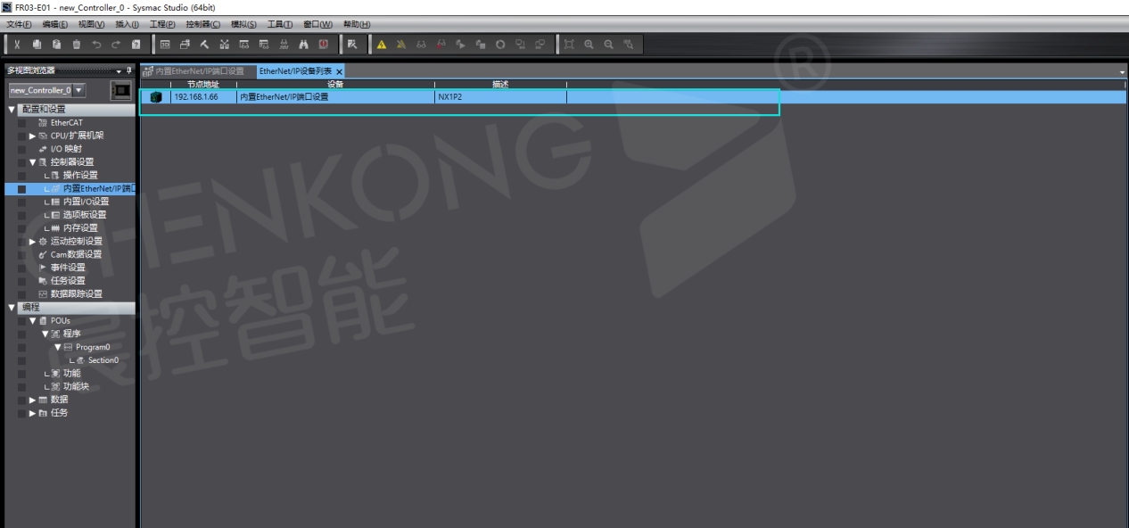Click the Delete trash can toolbar icon
This screenshot has height=528, width=1129.
tap(77, 44)
